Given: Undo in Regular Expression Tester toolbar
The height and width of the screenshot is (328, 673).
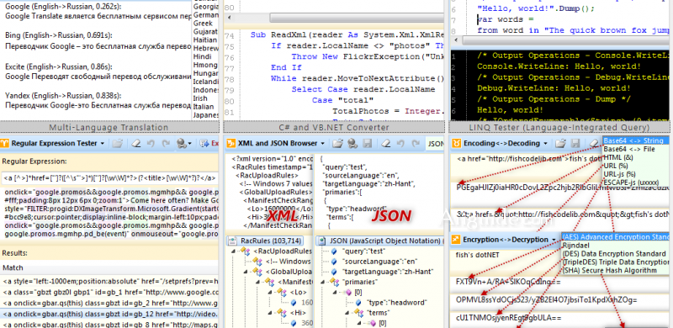Looking at the screenshot, I should pos(151,143).
